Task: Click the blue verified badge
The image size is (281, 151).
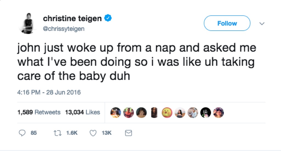Action: tap(108, 18)
